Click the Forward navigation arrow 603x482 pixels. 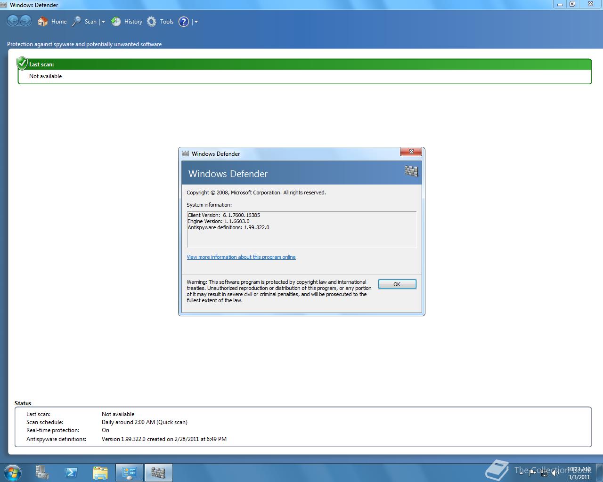pyautogui.click(x=25, y=21)
